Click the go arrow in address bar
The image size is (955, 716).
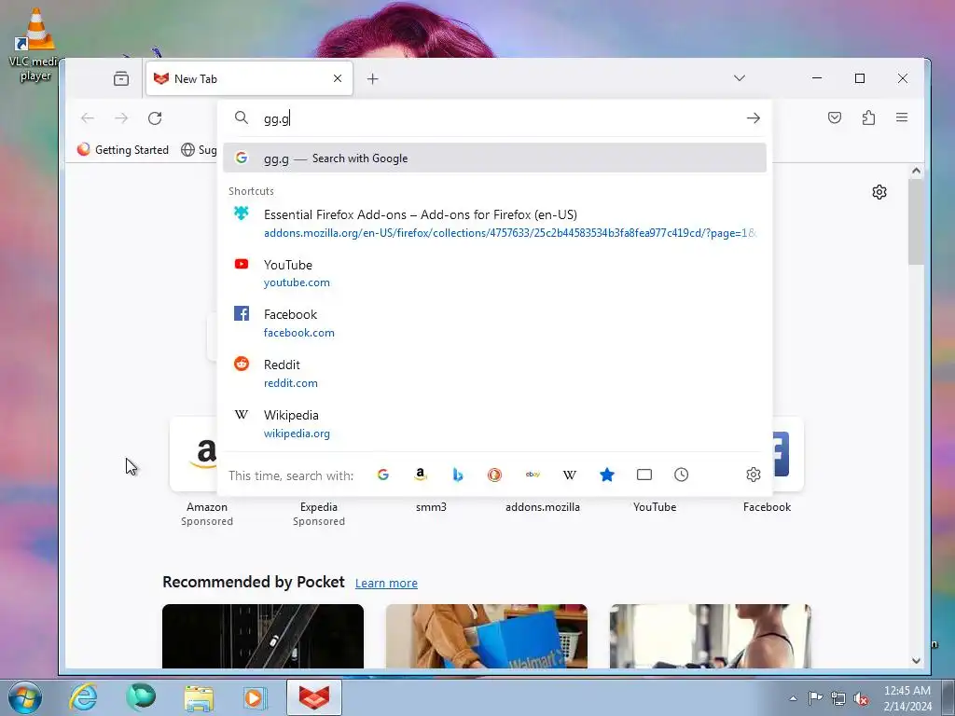(754, 118)
